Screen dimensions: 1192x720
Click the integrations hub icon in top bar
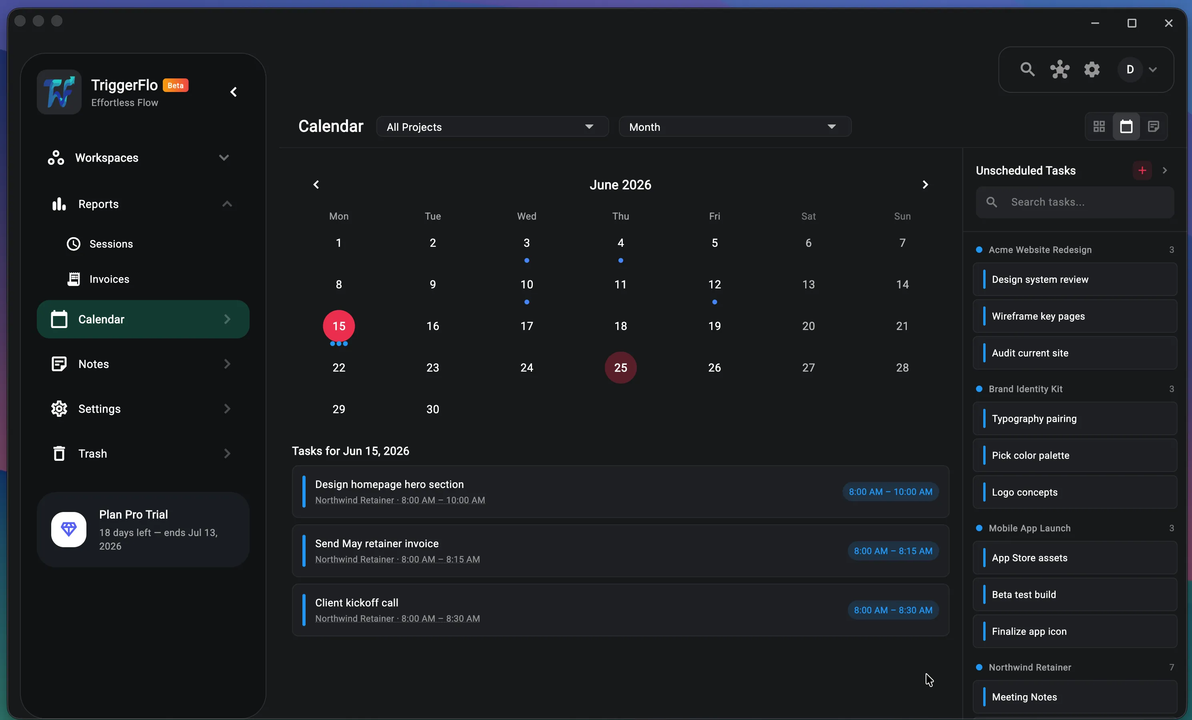(x=1060, y=70)
